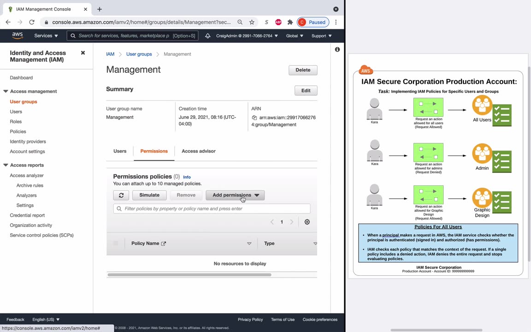The width and height of the screenshot is (531, 332).
Task: Click the browser forward arrow
Action: [x=20, y=22]
